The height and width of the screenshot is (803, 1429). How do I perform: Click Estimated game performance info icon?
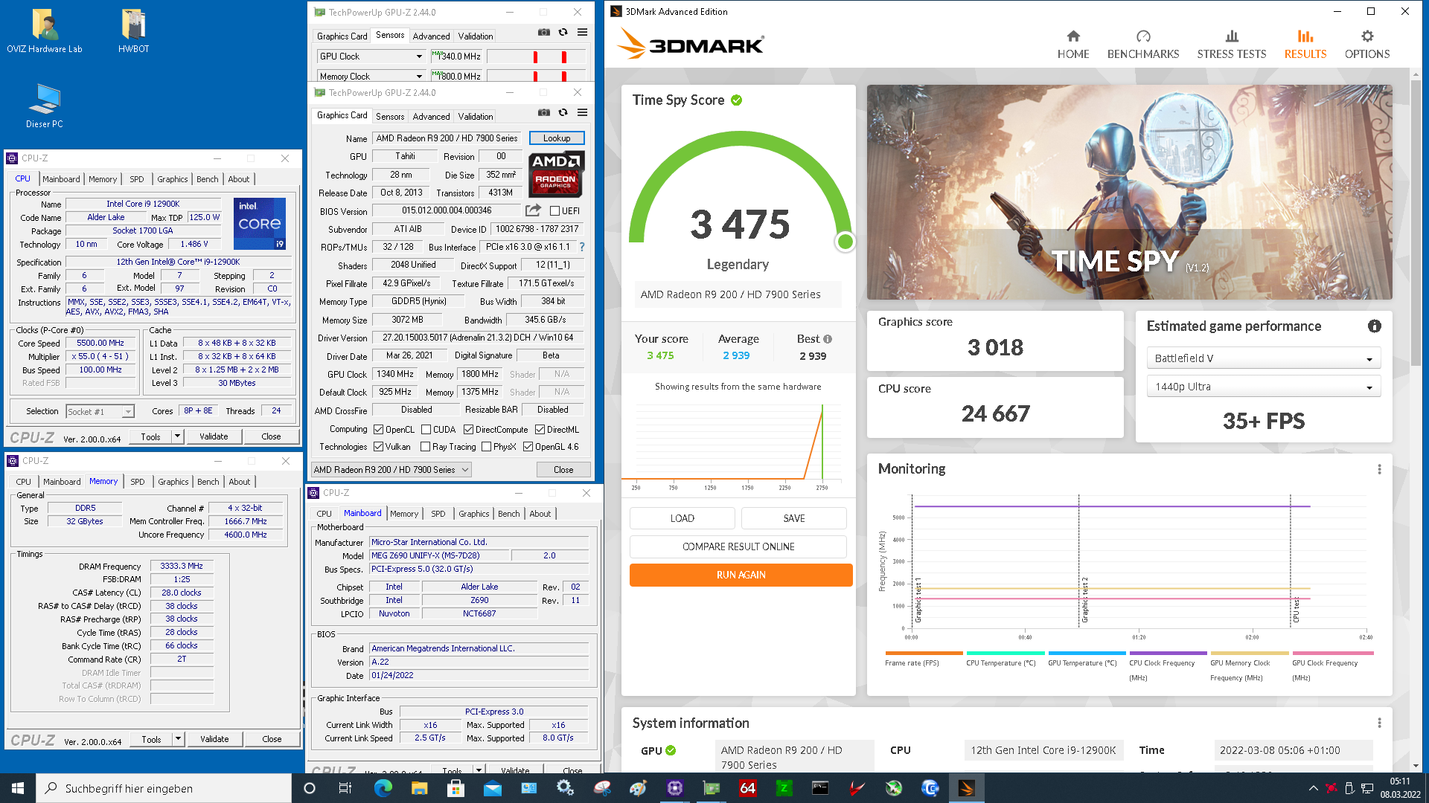pos(1375,326)
